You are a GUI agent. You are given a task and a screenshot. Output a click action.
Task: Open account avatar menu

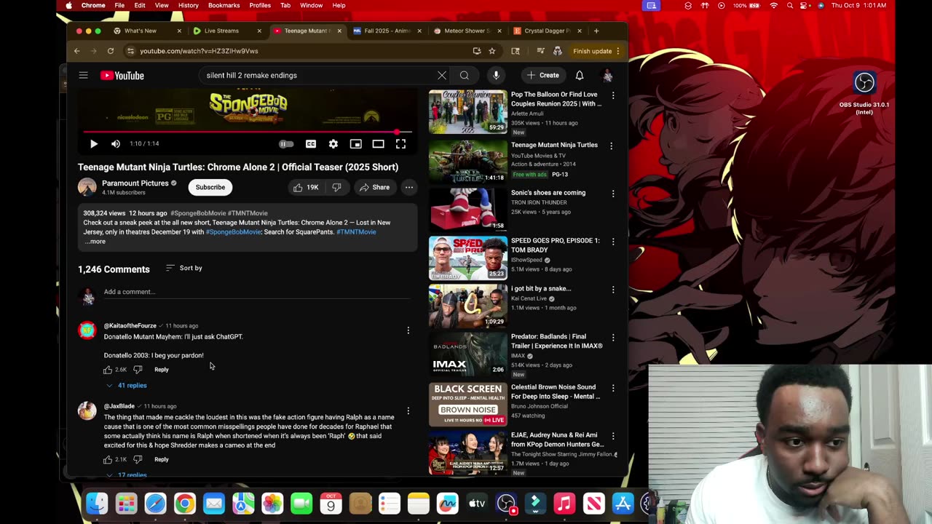(607, 75)
